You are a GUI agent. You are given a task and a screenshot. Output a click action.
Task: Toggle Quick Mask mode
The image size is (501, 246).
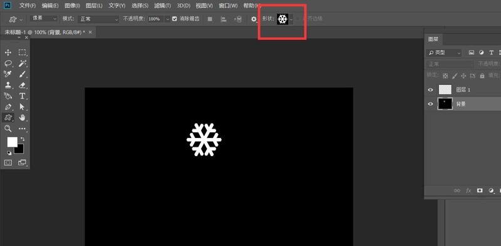[8, 163]
